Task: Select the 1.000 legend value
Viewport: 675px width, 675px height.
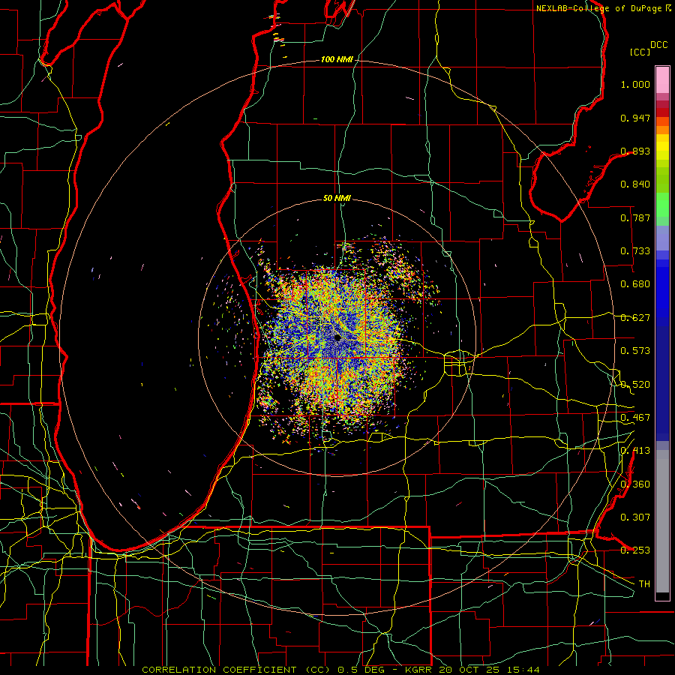Action: pos(635,84)
